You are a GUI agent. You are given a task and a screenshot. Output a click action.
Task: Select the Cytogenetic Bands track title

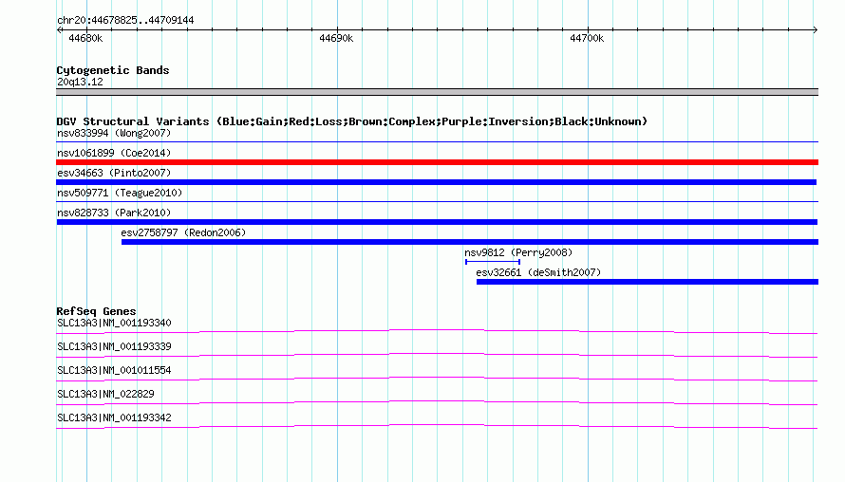tap(113, 70)
